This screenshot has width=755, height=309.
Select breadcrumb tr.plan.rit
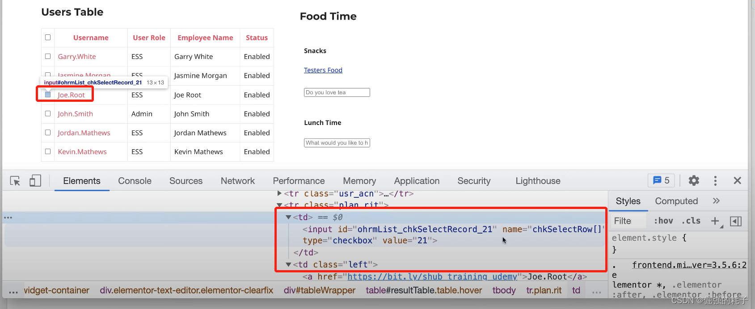[544, 291]
